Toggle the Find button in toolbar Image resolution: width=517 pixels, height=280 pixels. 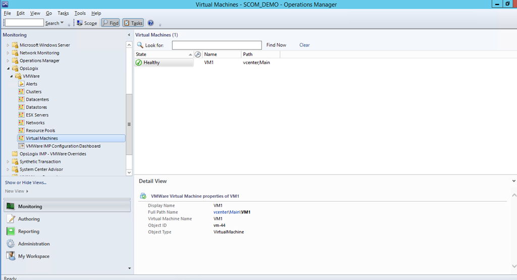point(110,23)
